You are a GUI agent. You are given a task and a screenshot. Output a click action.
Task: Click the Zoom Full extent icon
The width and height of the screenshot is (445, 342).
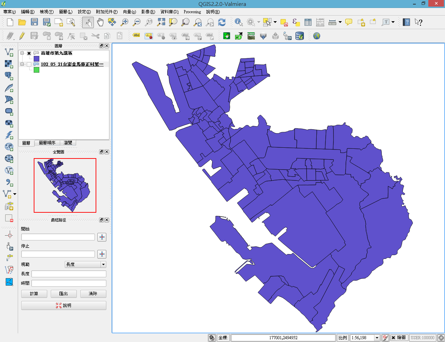(161, 22)
